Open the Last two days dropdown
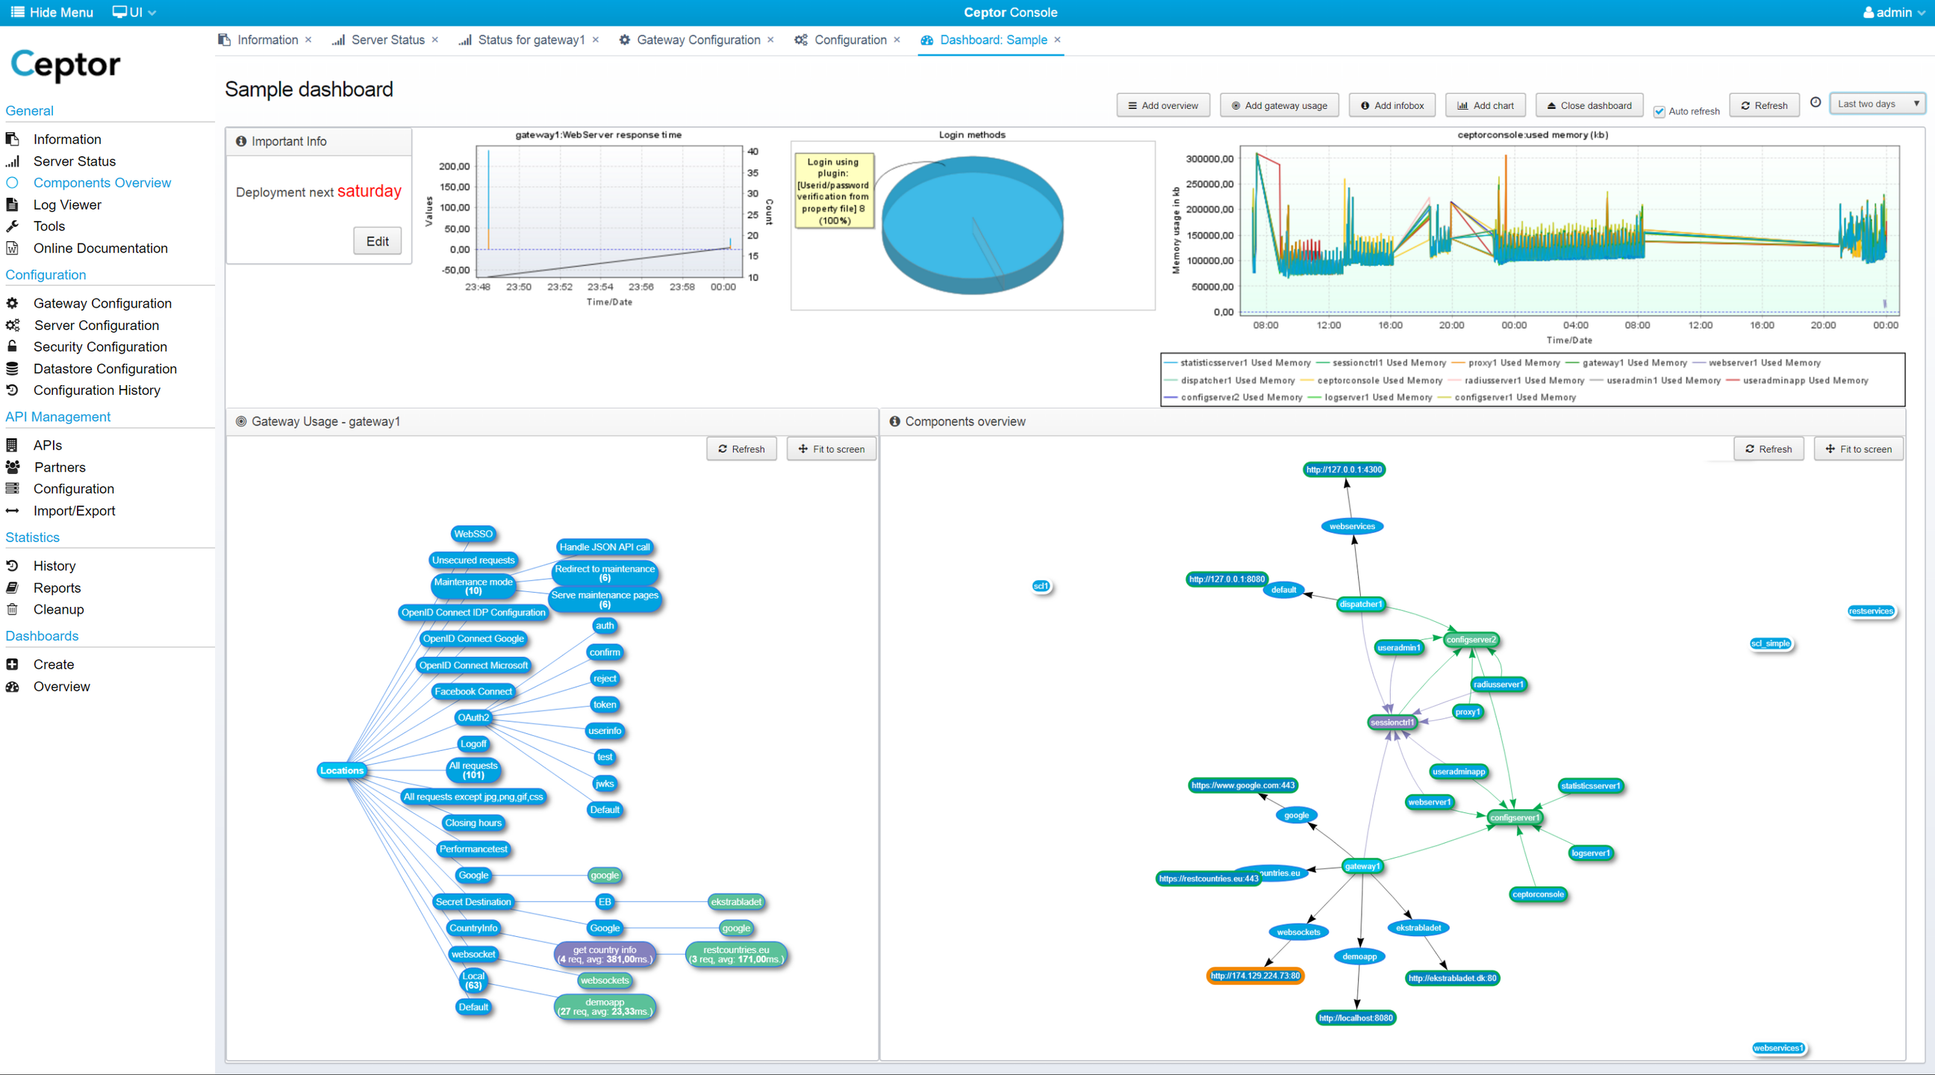Viewport: 1935px width, 1075px height. pos(1878,104)
